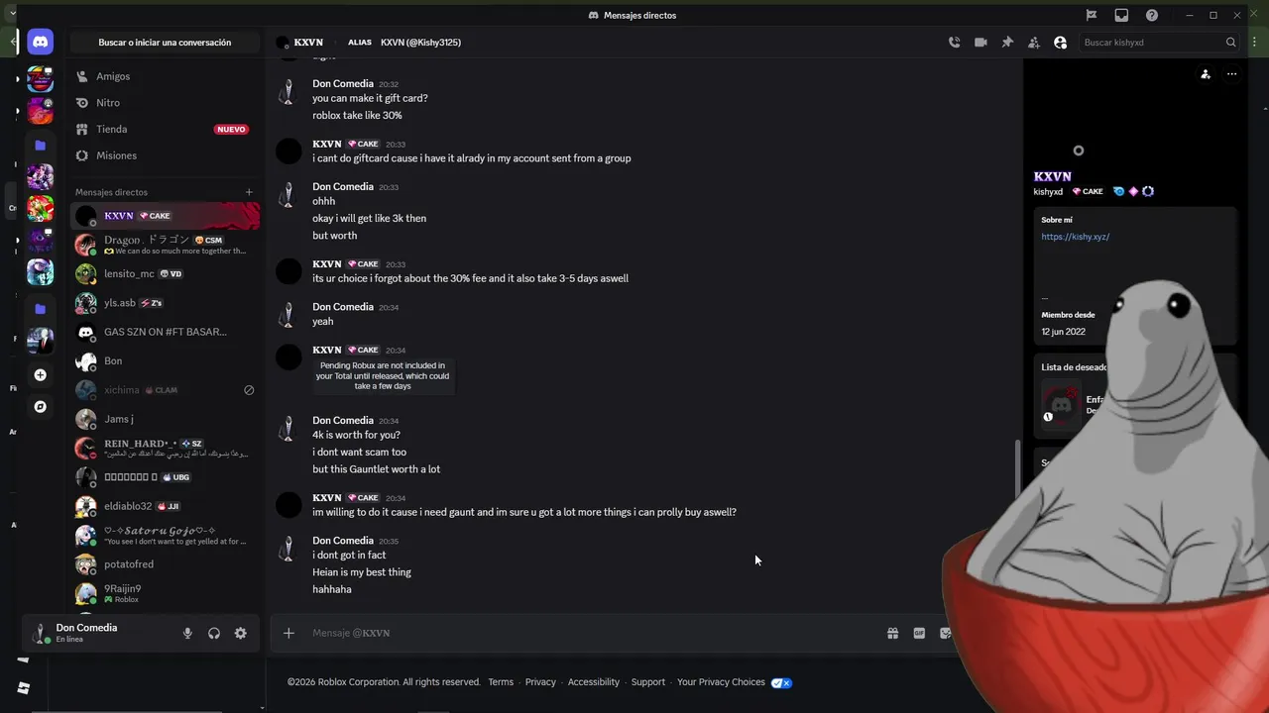Add friends to this DM
The height and width of the screenshot is (713, 1269).
tap(1034, 43)
